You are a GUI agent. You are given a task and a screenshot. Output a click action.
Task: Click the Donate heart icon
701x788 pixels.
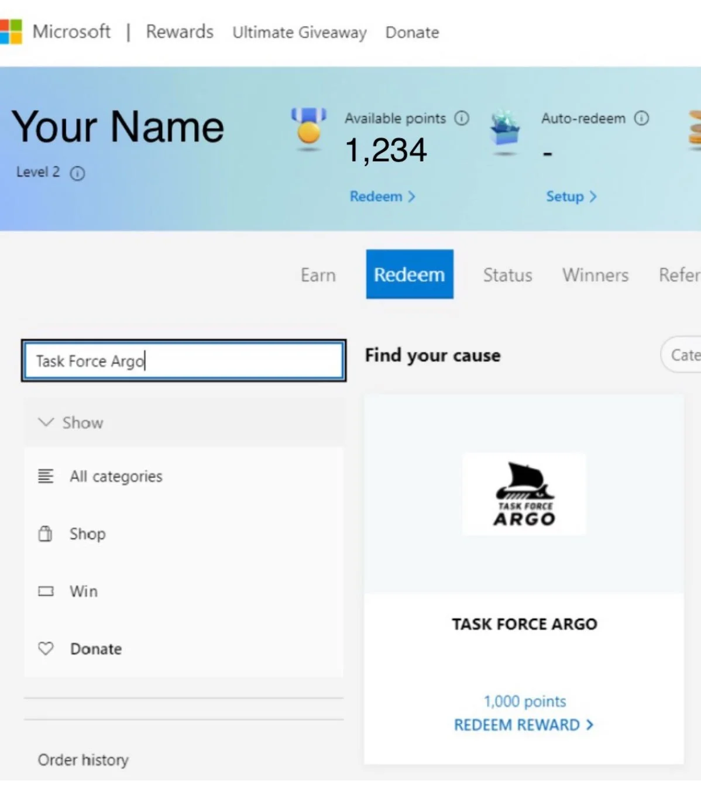pyautogui.click(x=46, y=648)
